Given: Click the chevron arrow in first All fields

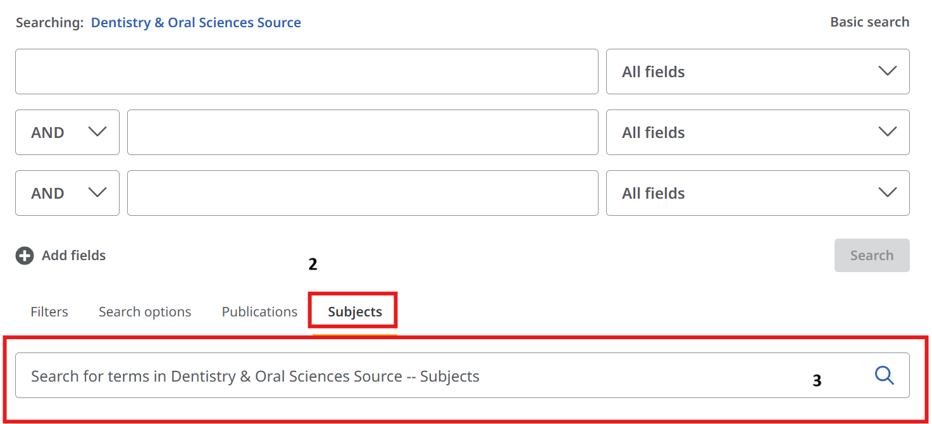Looking at the screenshot, I should [x=888, y=71].
